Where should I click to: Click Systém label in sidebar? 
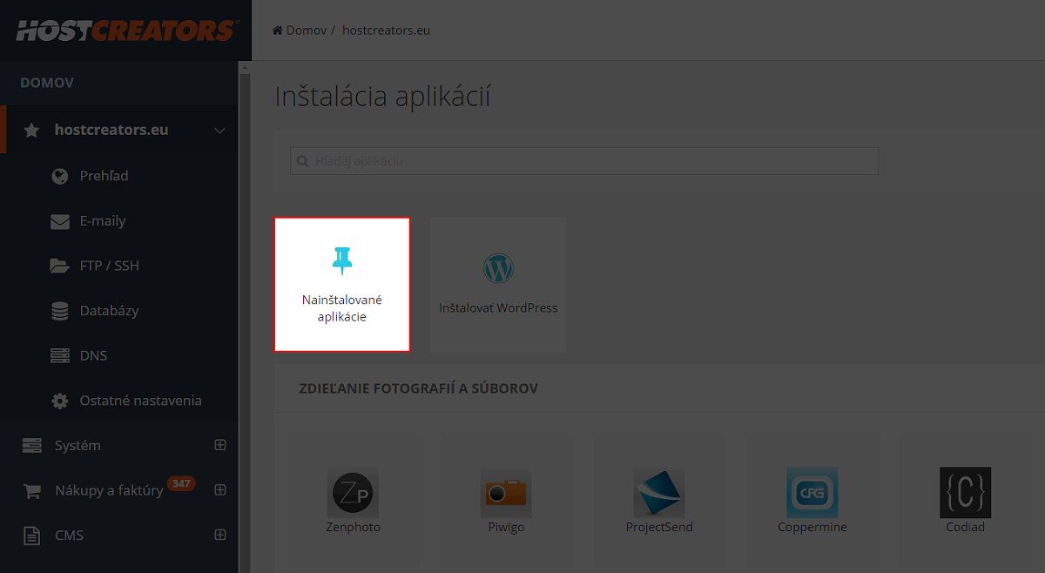(78, 445)
